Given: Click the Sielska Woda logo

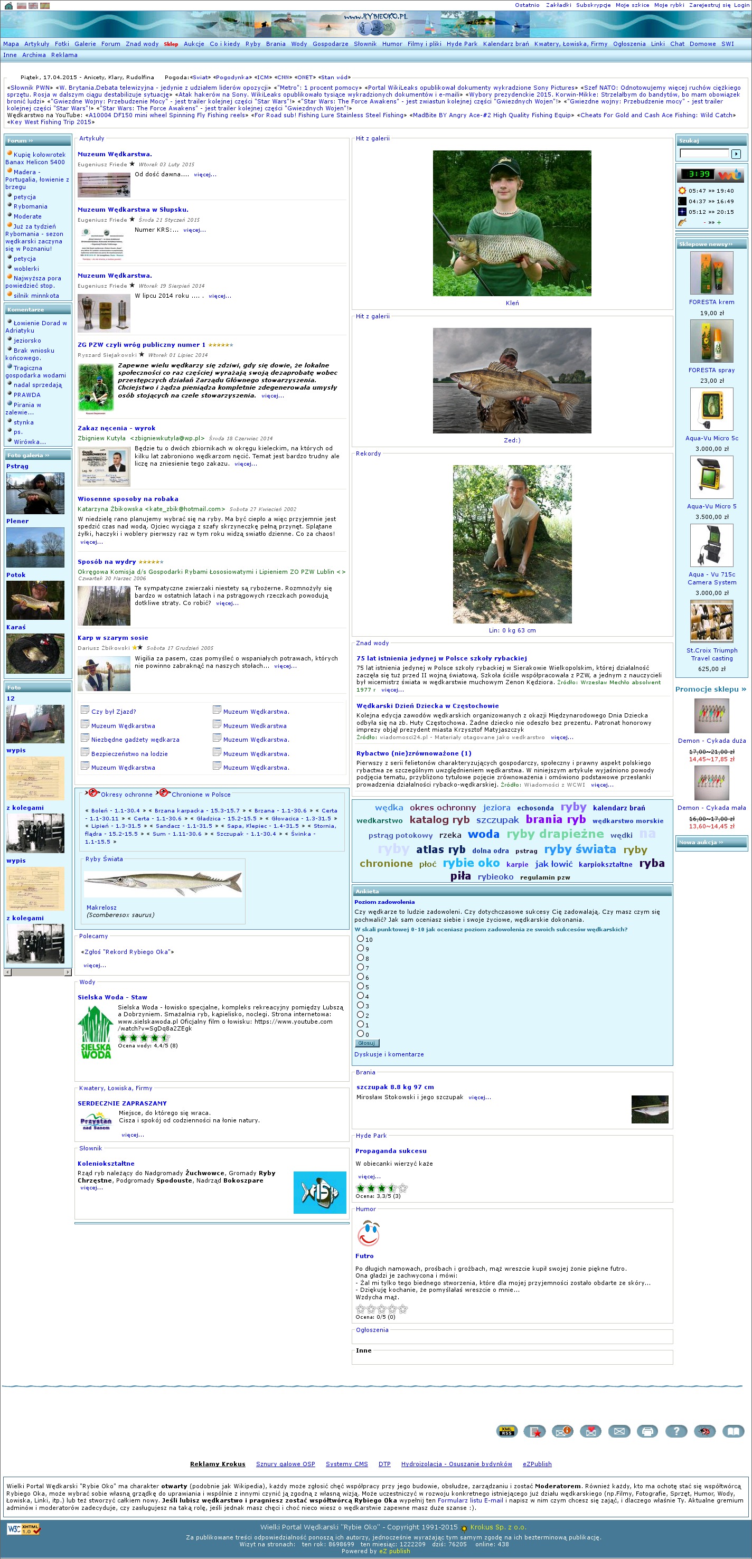Looking at the screenshot, I should coord(96,1033).
